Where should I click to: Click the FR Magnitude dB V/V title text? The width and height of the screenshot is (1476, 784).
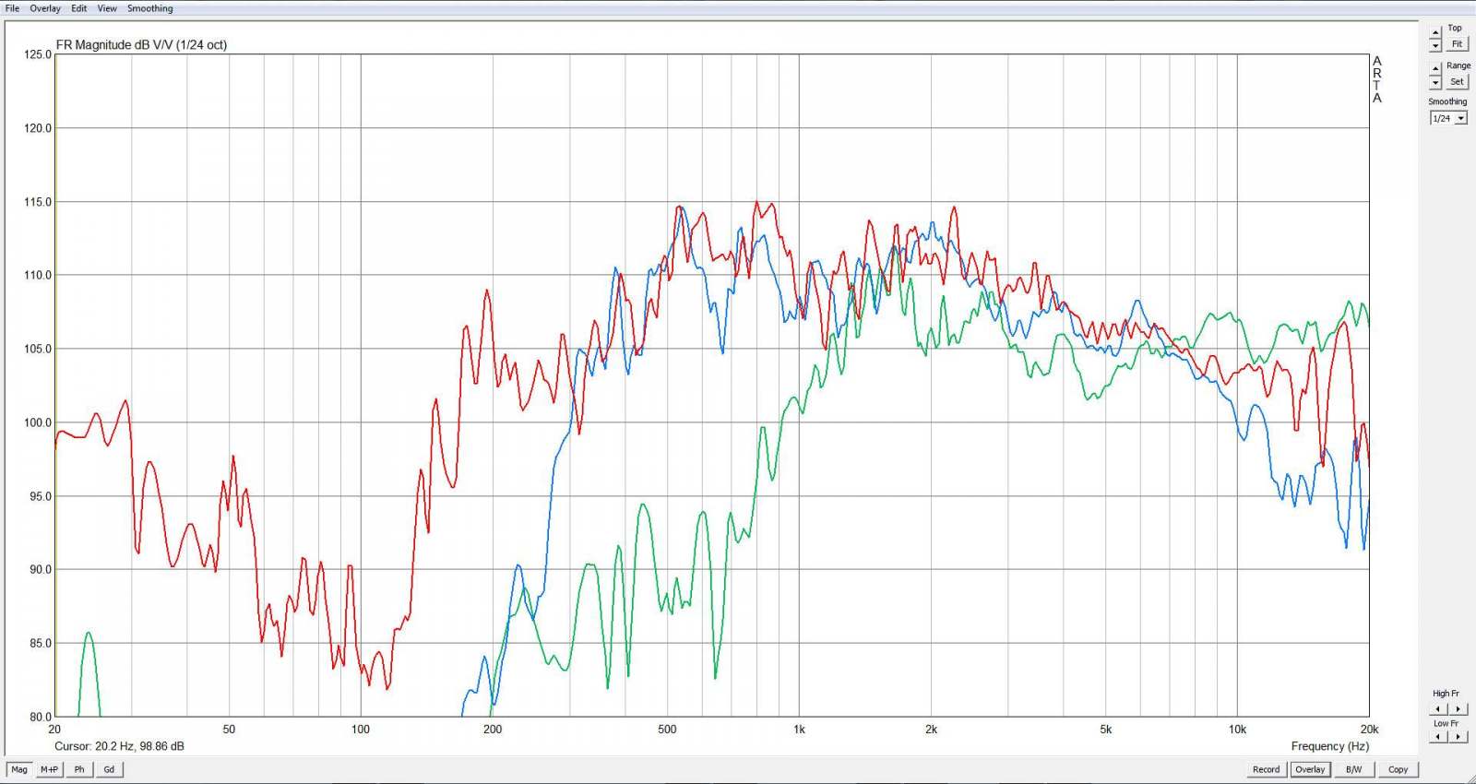pyautogui.click(x=141, y=44)
